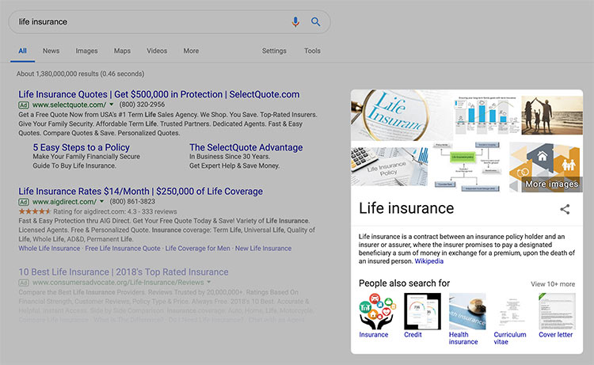
Task: Share the Life insurance knowledge panel
Action: pyautogui.click(x=565, y=209)
